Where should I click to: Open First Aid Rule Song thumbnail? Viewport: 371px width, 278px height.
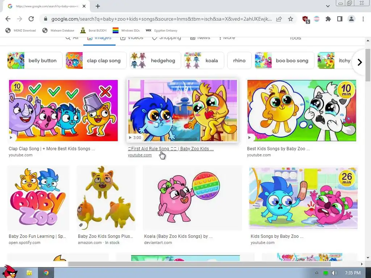(183, 110)
